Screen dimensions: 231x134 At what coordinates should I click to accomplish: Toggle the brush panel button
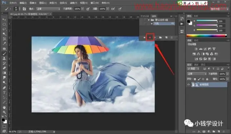click(x=24, y=9)
